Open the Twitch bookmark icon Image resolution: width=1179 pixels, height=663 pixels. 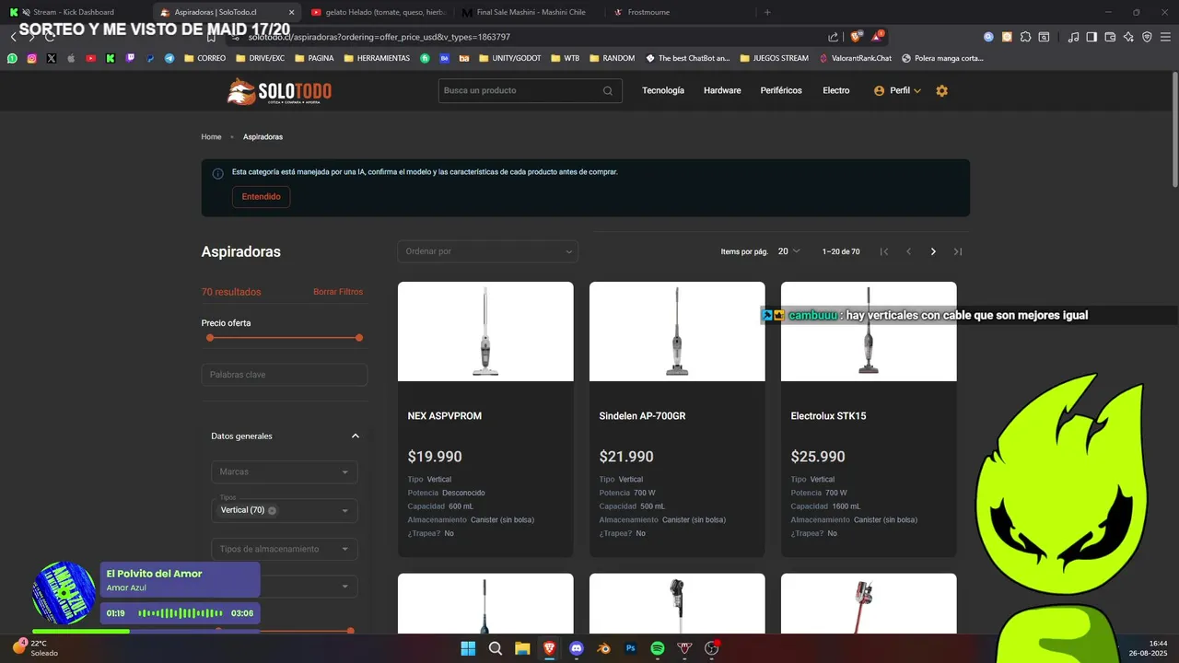[x=130, y=58]
